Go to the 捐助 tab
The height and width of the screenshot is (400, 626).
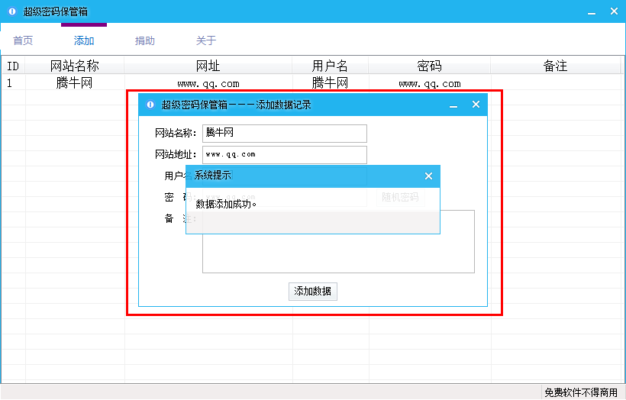click(x=145, y=40)
